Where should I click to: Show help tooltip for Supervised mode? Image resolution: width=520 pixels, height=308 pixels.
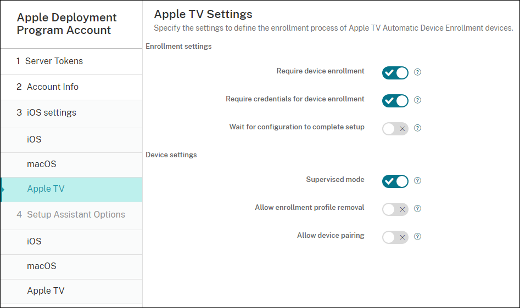pos(417,181)
